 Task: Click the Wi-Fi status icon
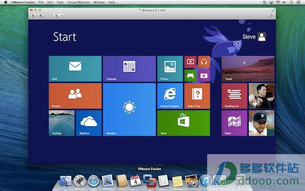click(x=278, y=2)
